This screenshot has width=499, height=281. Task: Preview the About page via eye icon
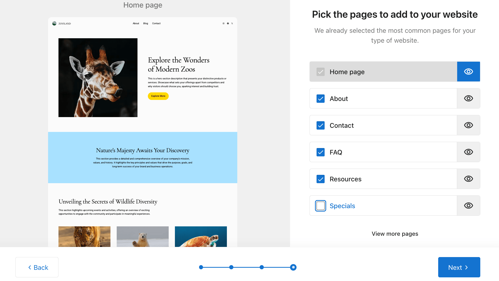point(468,98)
